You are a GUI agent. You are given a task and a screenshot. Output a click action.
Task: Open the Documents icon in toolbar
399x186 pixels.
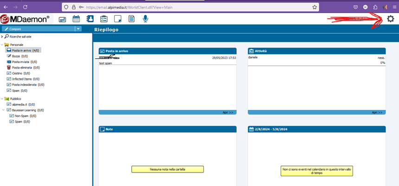pyautogui.click(x=132, y=19)
